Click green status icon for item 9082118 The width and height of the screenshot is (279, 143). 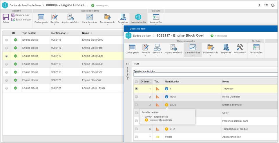click(15, 64)
